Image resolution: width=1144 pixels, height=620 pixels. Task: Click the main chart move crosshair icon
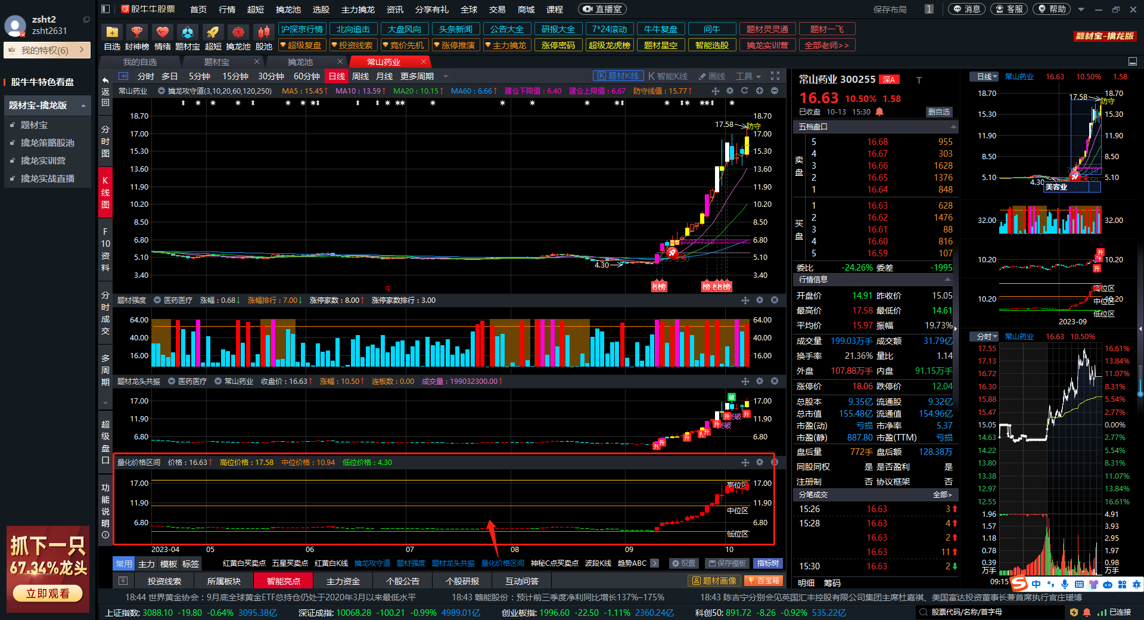[716, 91]
